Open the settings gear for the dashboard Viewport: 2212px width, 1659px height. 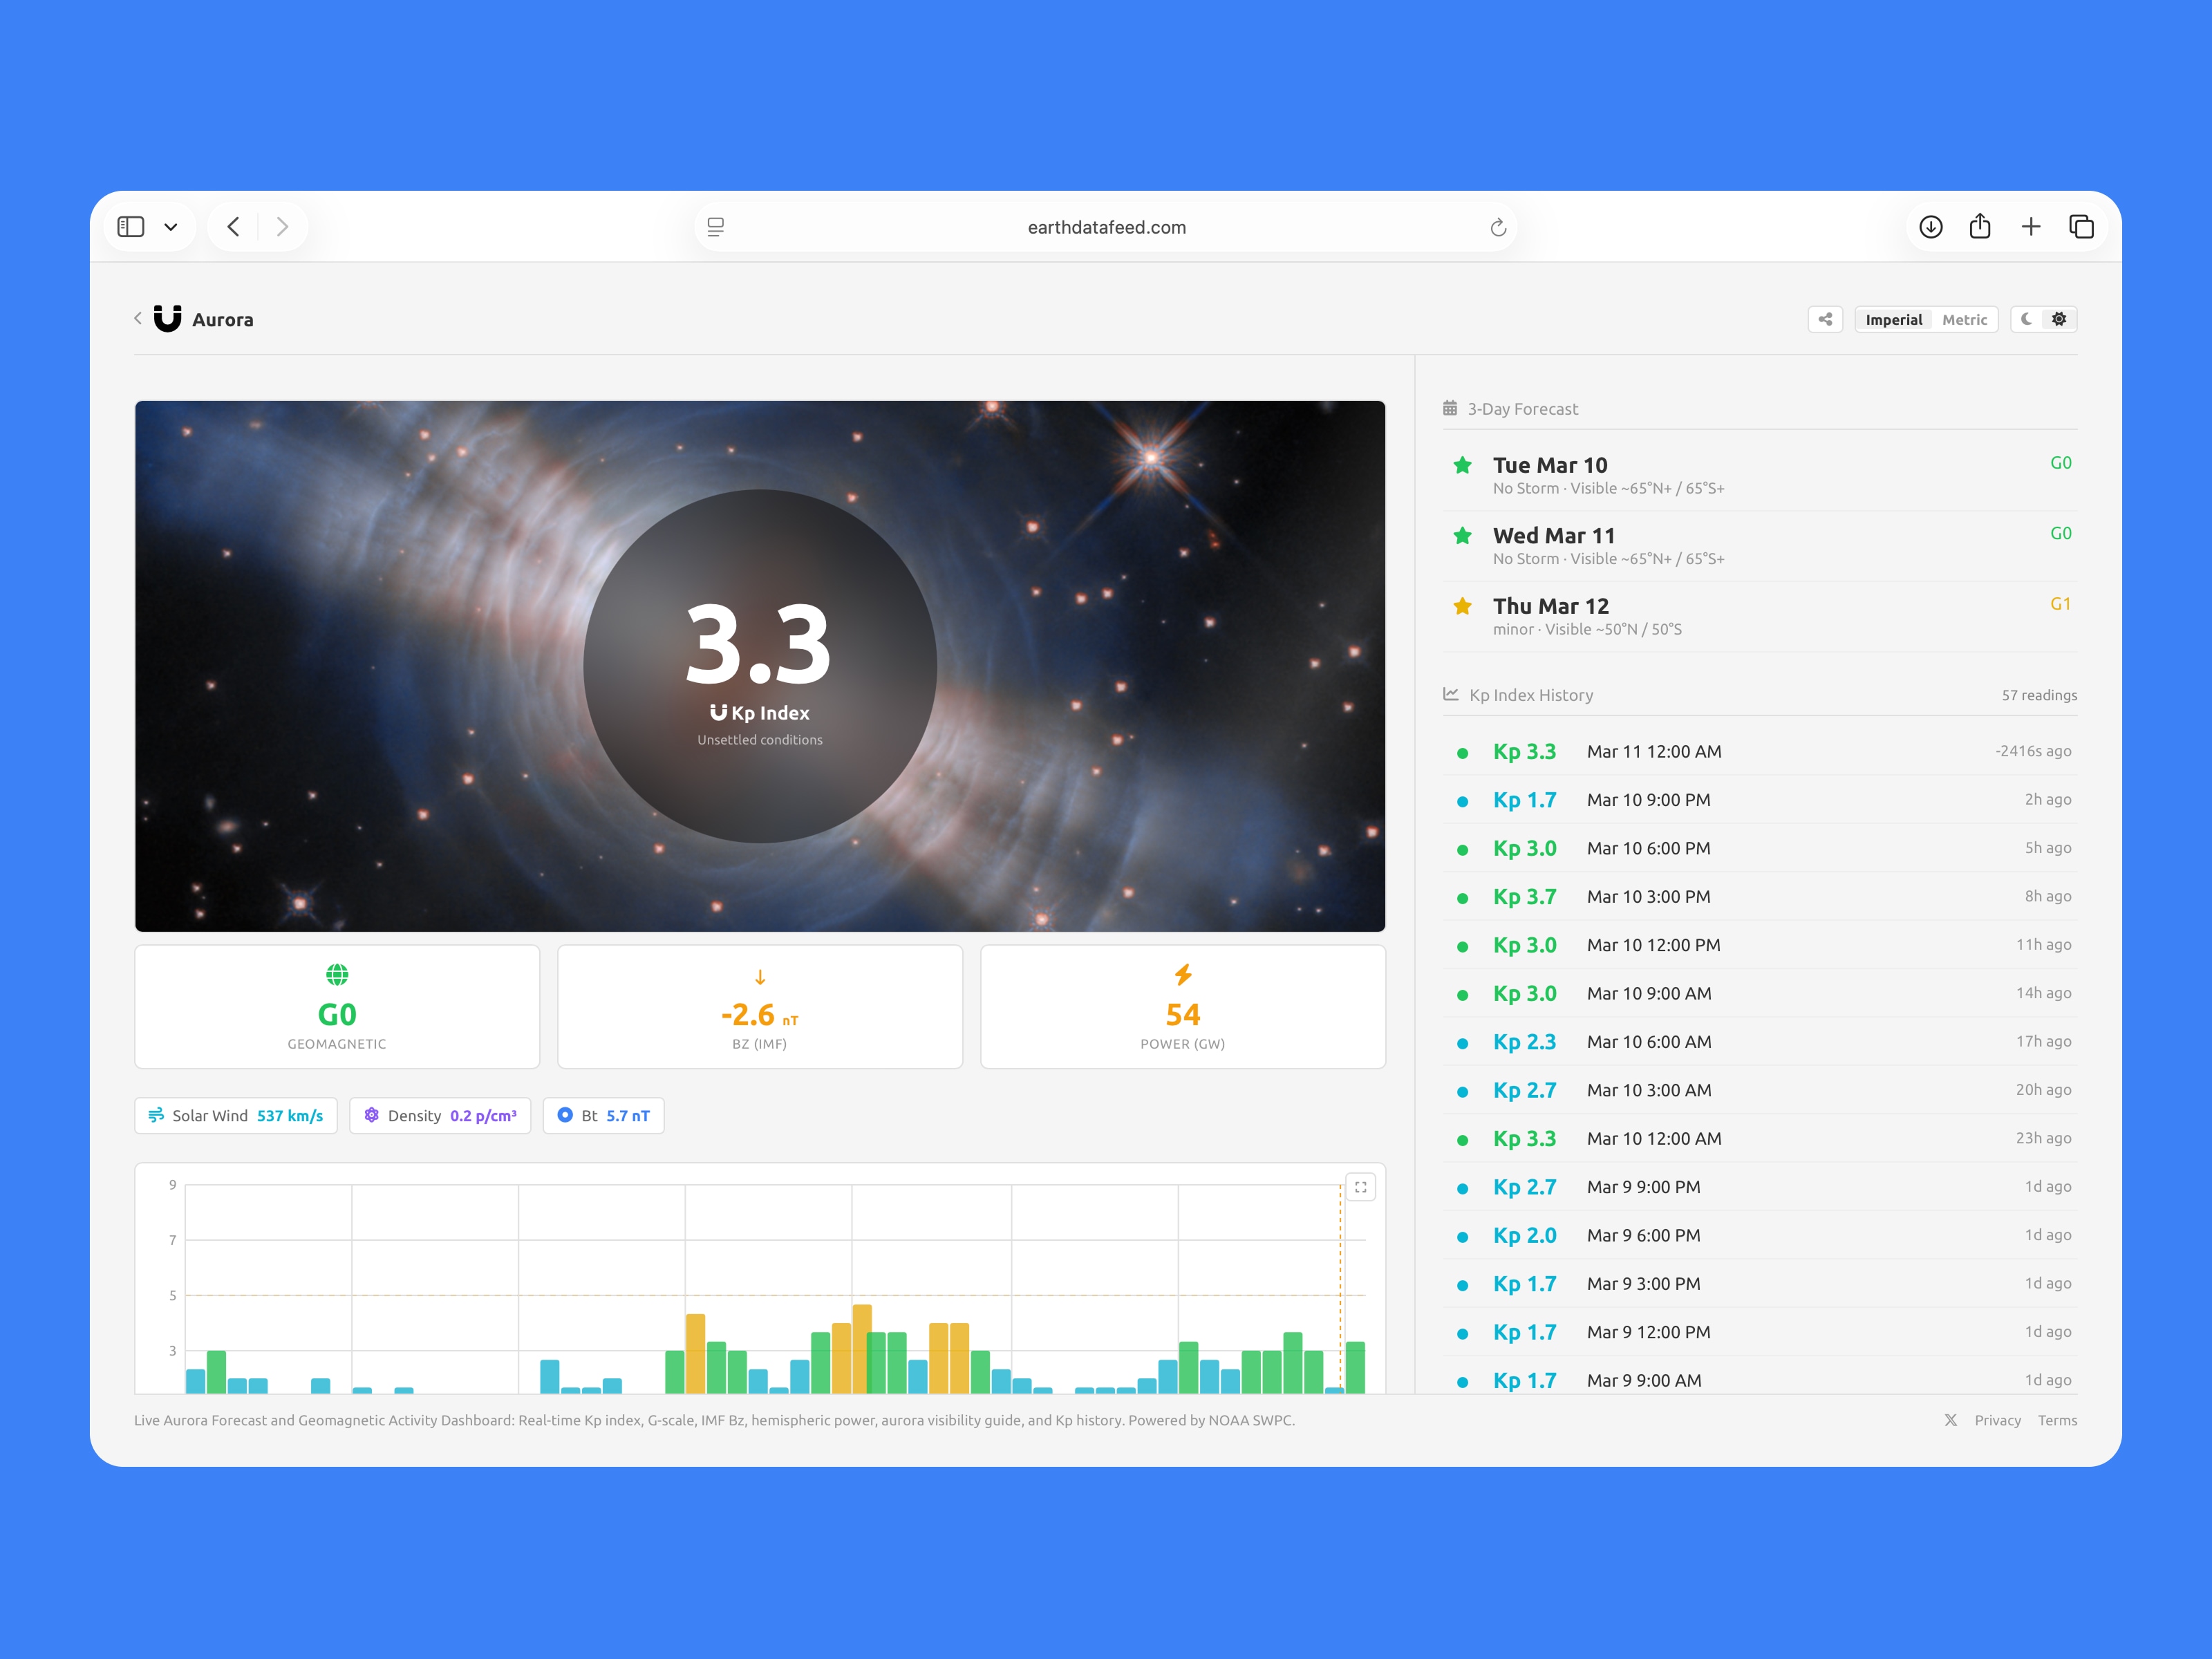pos(2059,319)
